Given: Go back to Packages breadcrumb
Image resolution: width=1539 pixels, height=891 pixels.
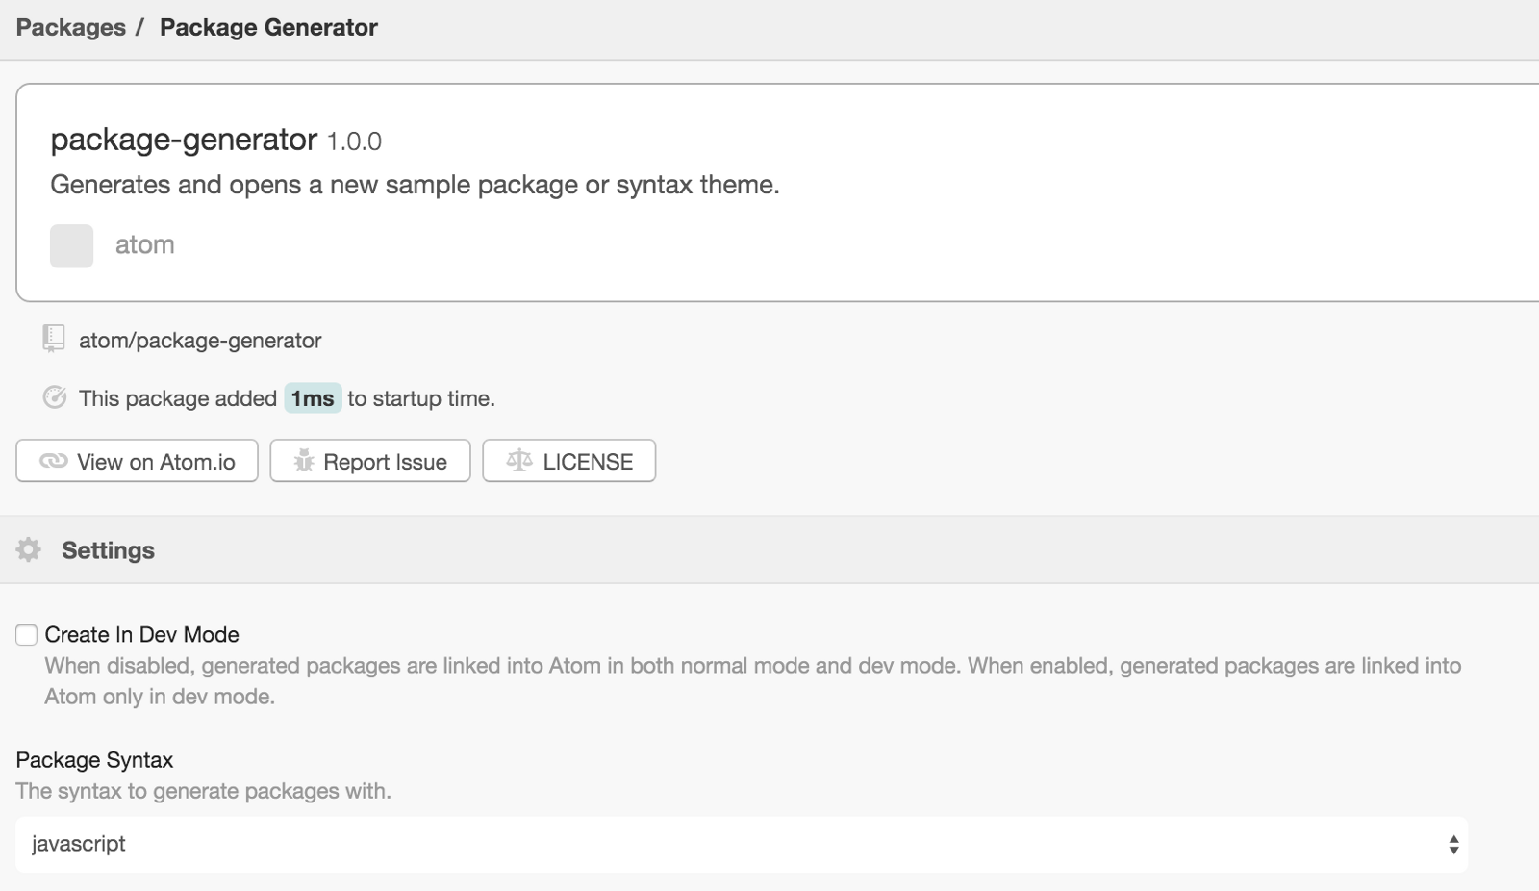Looking at the screenshot, I should 70,27.
